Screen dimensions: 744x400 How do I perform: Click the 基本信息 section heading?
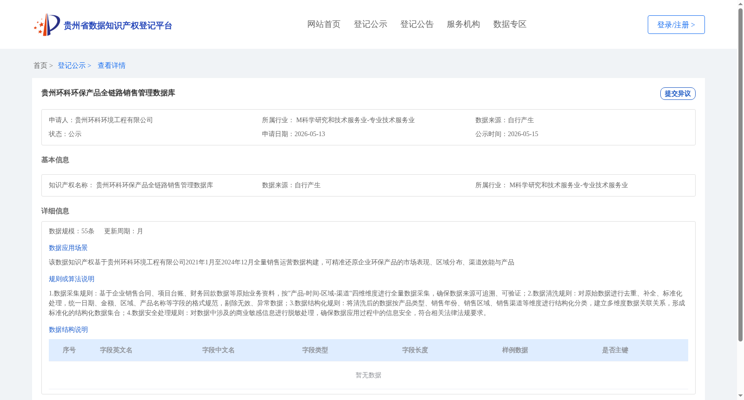[55, 160]
